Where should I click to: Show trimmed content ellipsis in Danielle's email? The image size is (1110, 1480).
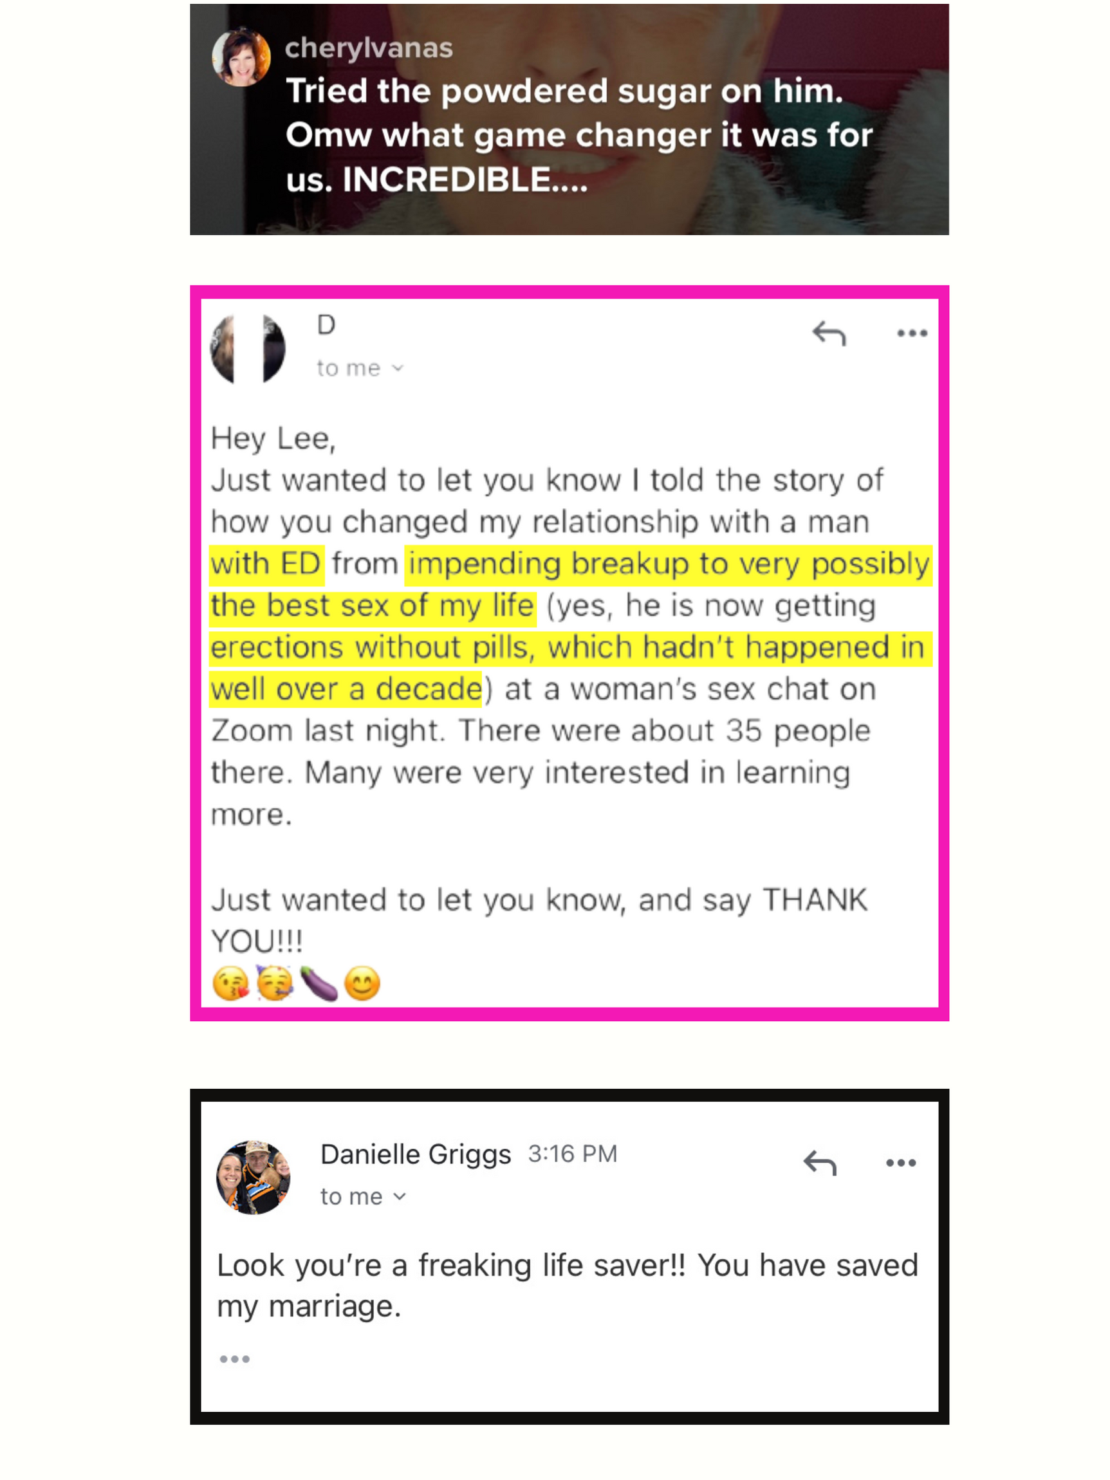click(235, 1359)
